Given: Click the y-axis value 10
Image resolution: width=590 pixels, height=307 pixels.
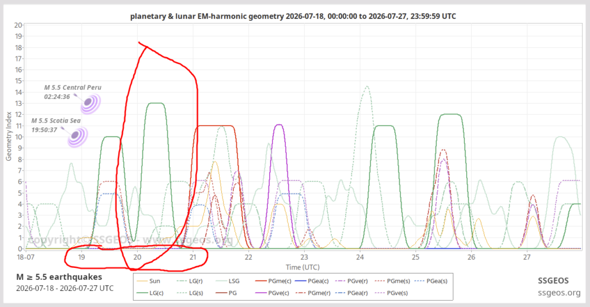Looking at the screenshot, I should [18, 137].
